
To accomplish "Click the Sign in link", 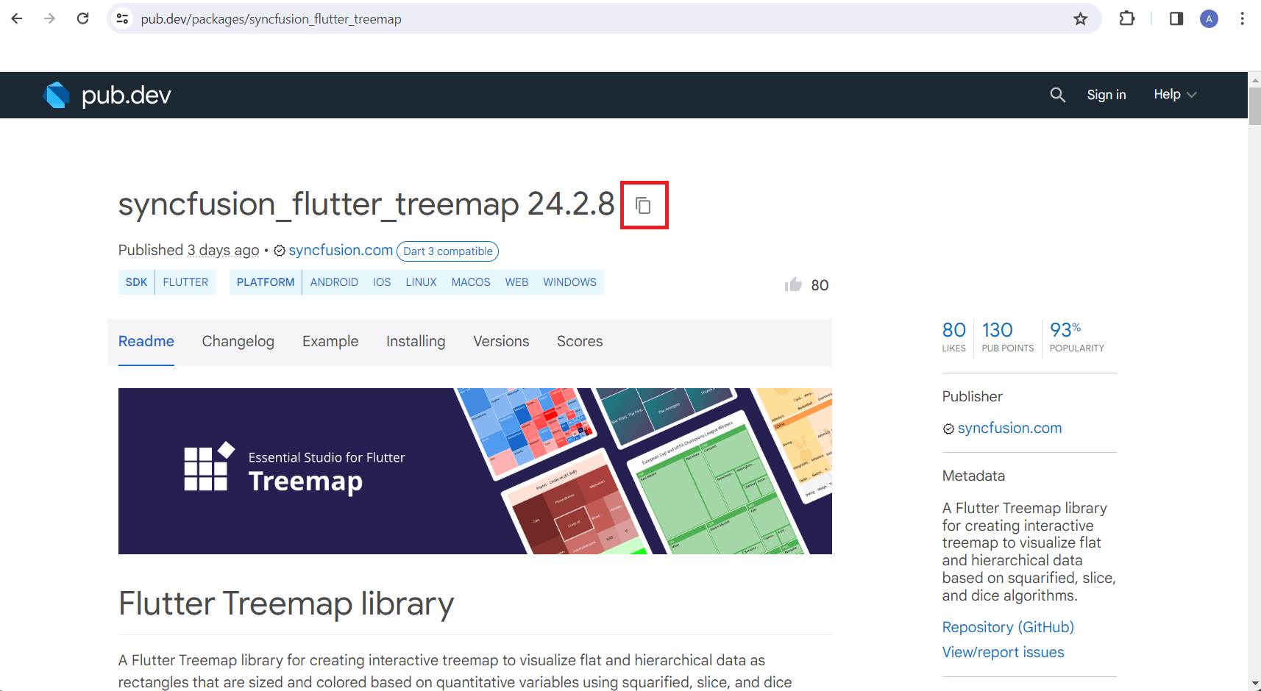I will click(1107, 95).
